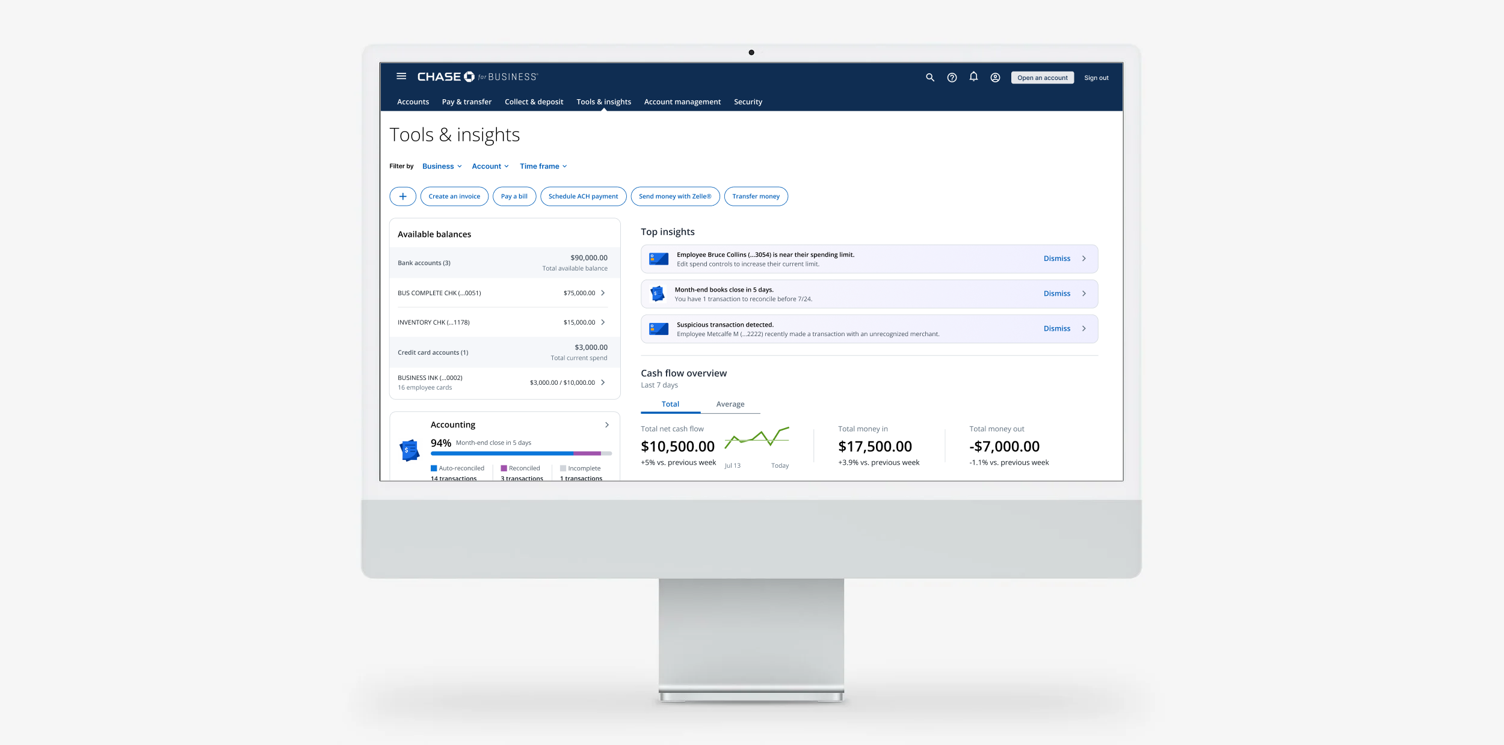Click card icon in Bruce Collins insight
This screenshot has width=1504, height=745.
(659, 259)
